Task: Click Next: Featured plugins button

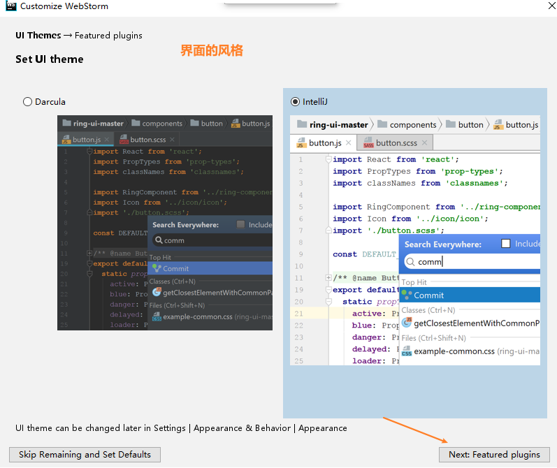Action: [494, 455]
